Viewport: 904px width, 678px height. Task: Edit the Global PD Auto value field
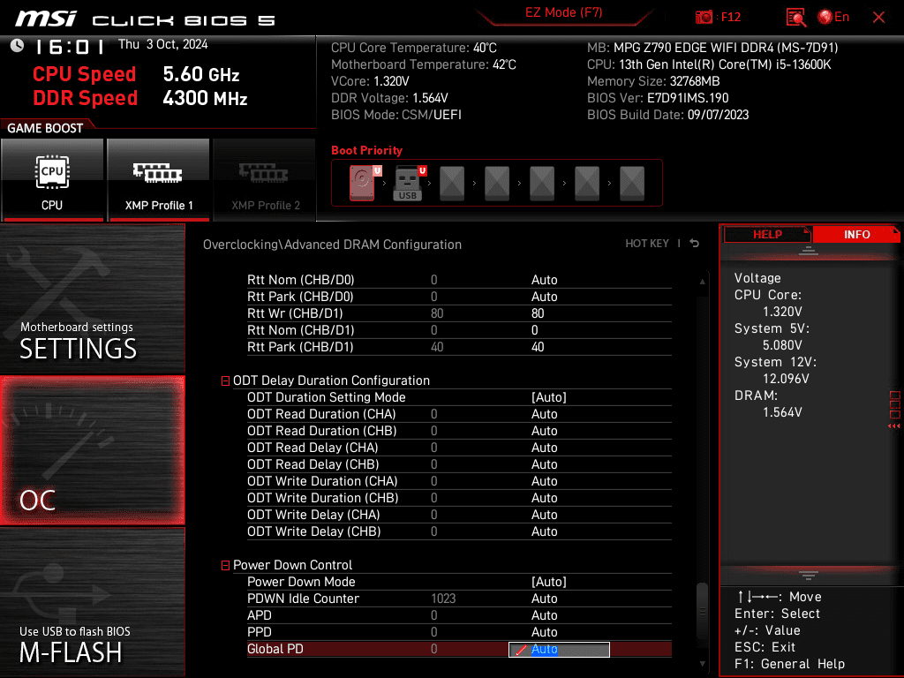coord(559,649)
